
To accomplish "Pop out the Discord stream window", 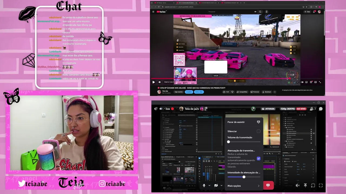I will [x=313, y=185].
